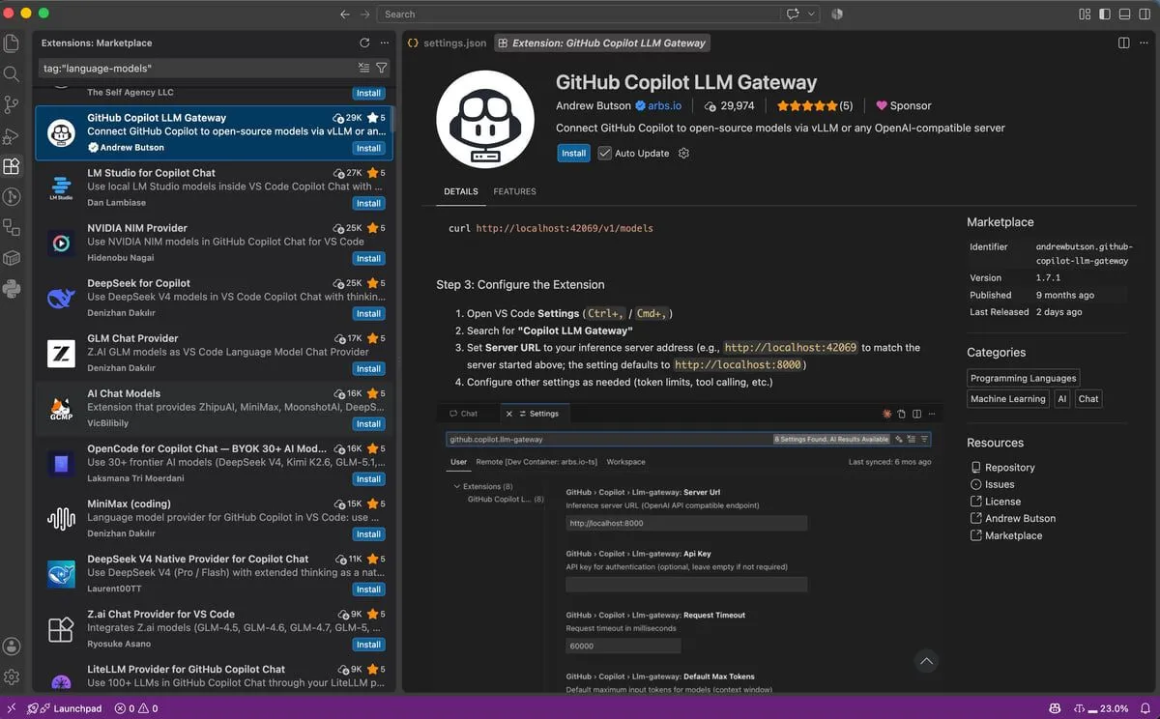Screen dimensions: 1160x719
Task: Click the extensions search box with tag:"language-models"
Action: 196,68
